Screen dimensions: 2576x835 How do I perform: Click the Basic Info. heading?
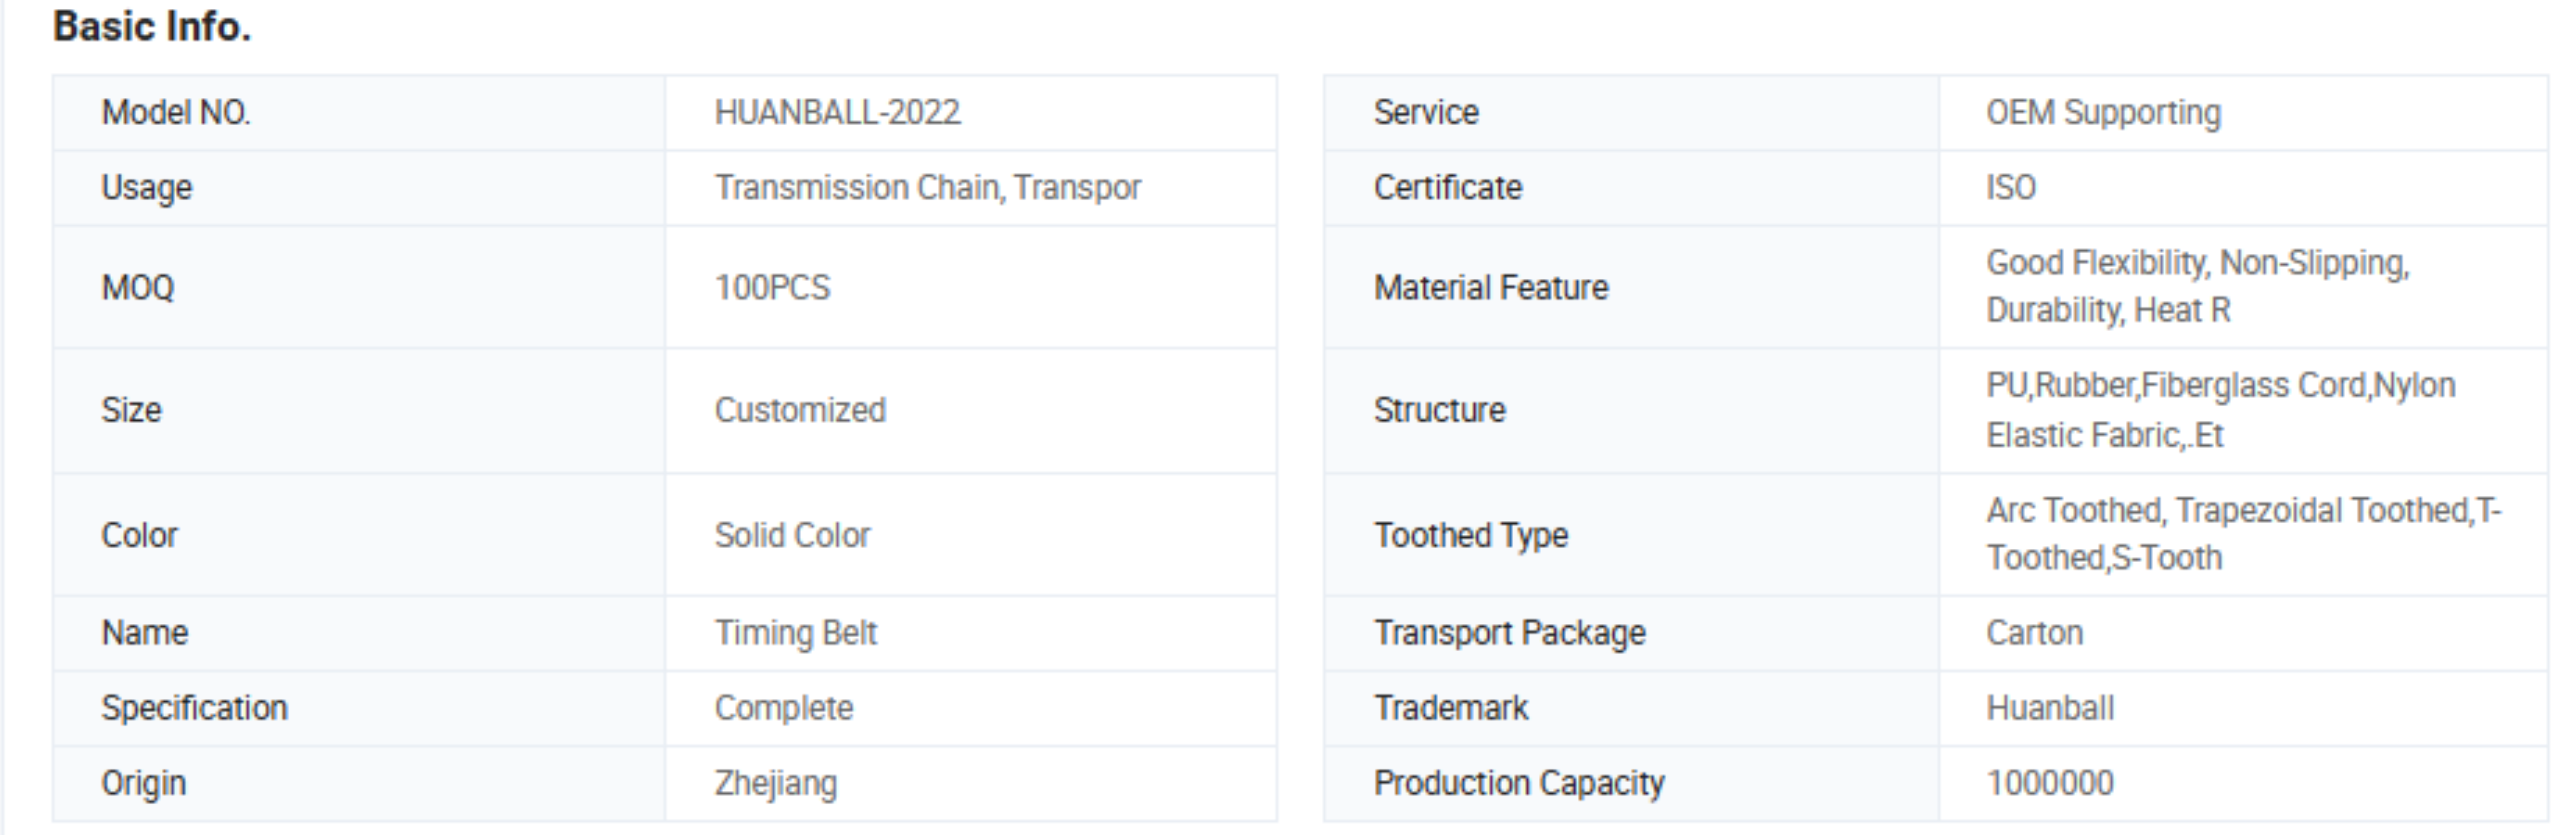coord(152,27)
